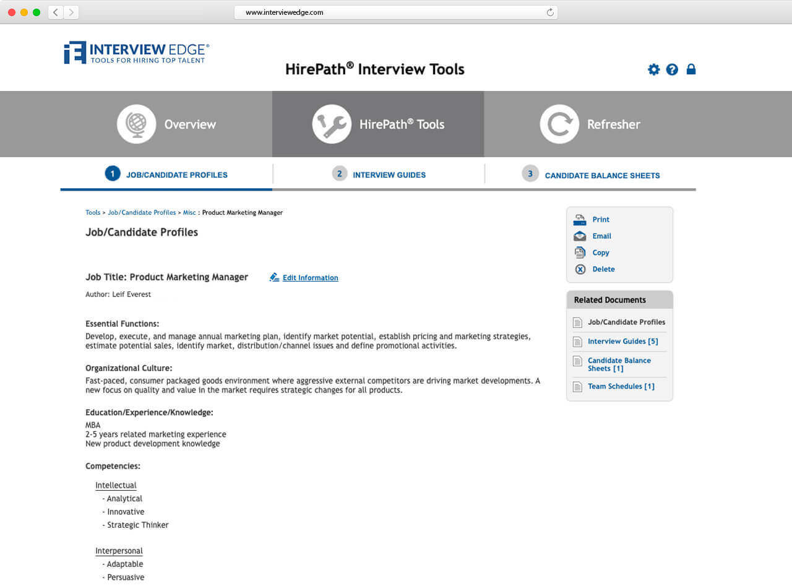Screen dimensions: 792x586
Task: Switch to the Overview section
Action: (136, 124)
